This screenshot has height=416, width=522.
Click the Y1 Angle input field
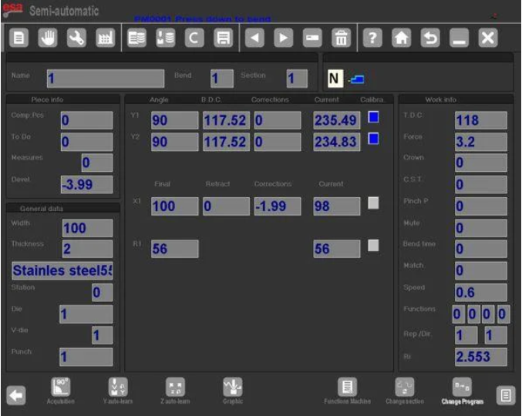(x=174, y=120)
